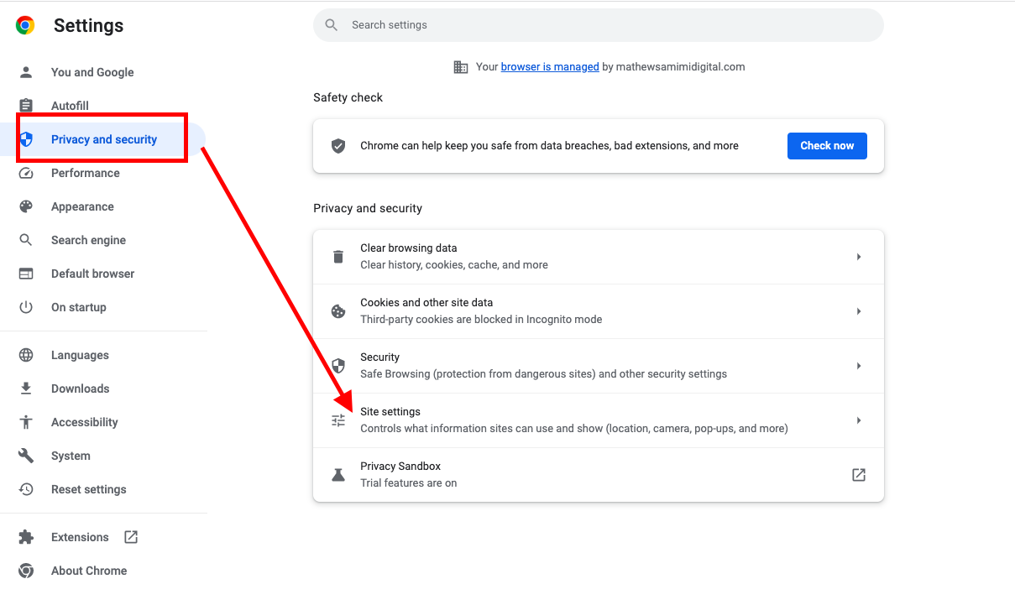Screen dimensions: 1015x605
Task: Click the Safety check shield icon
Action: (338, 146)
